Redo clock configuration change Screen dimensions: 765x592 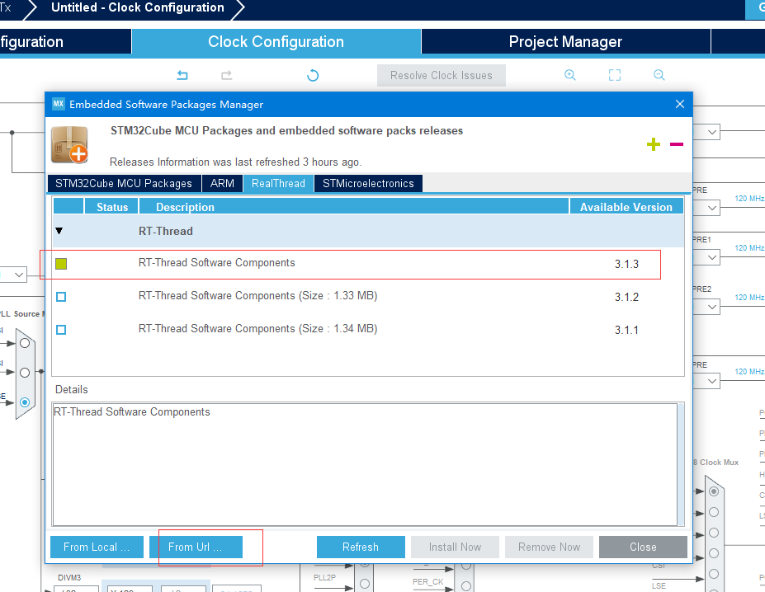226,75
